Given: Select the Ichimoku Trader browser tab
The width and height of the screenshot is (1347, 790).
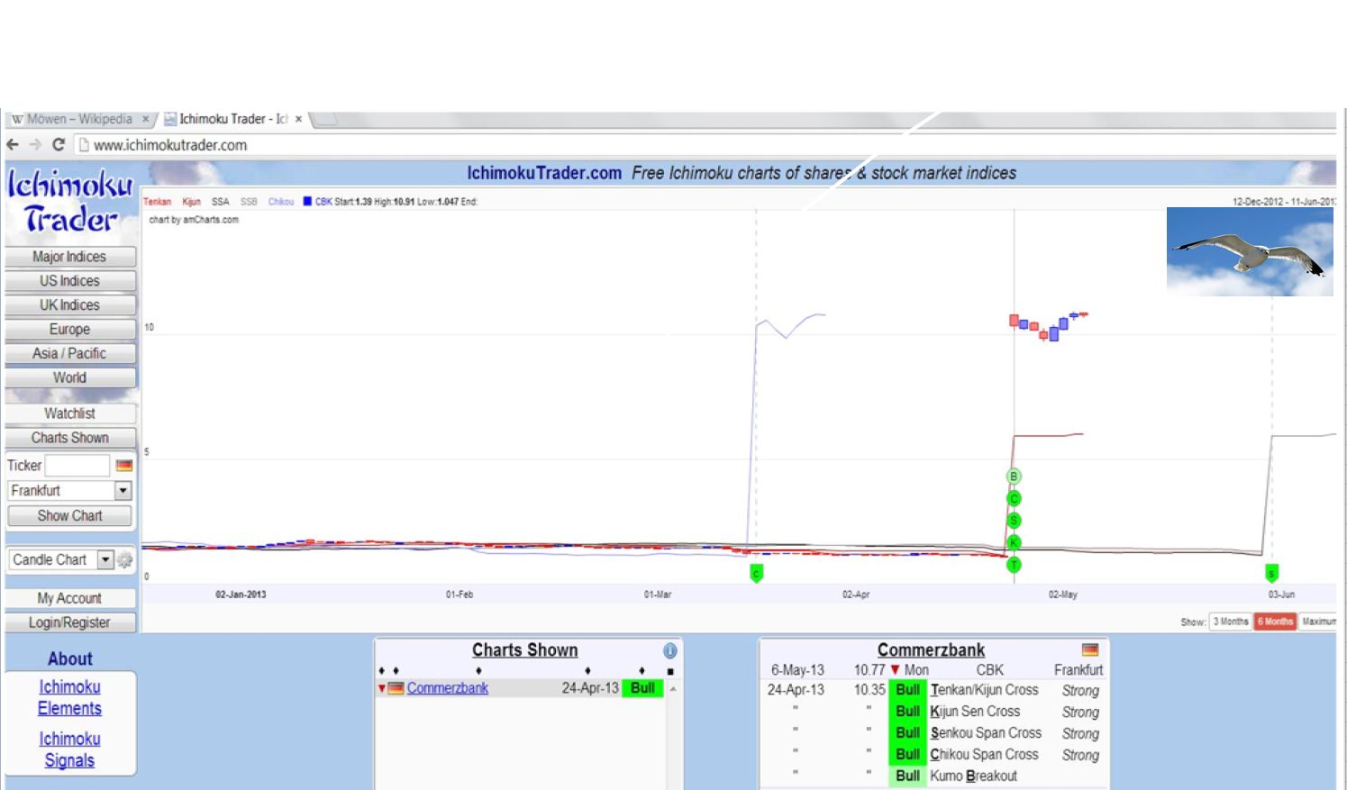Looking at the screenshot, I should 234,119.
